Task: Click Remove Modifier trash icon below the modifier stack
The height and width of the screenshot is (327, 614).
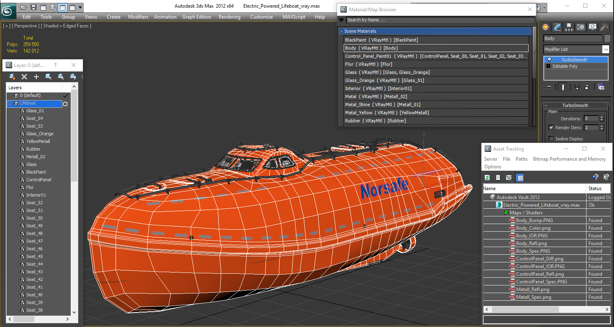Action: coord(587,87)
